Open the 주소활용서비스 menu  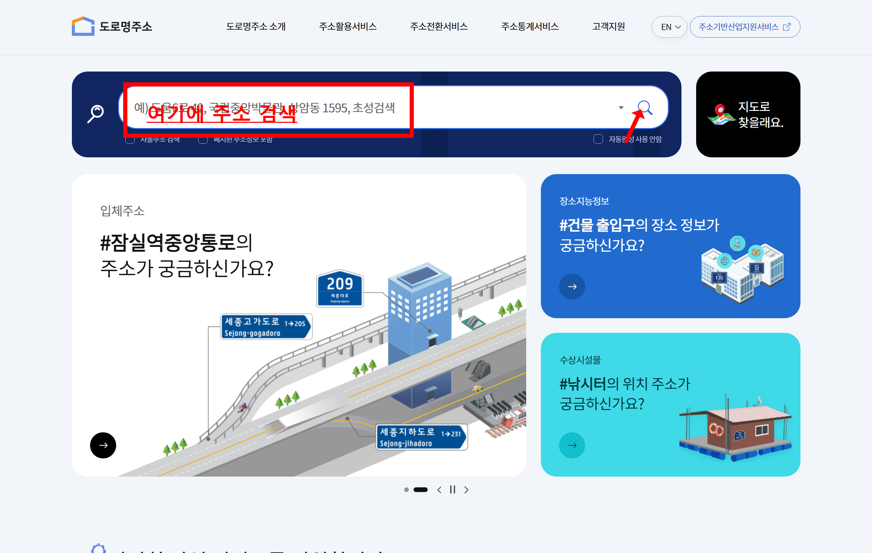click(x=348, y=27)
